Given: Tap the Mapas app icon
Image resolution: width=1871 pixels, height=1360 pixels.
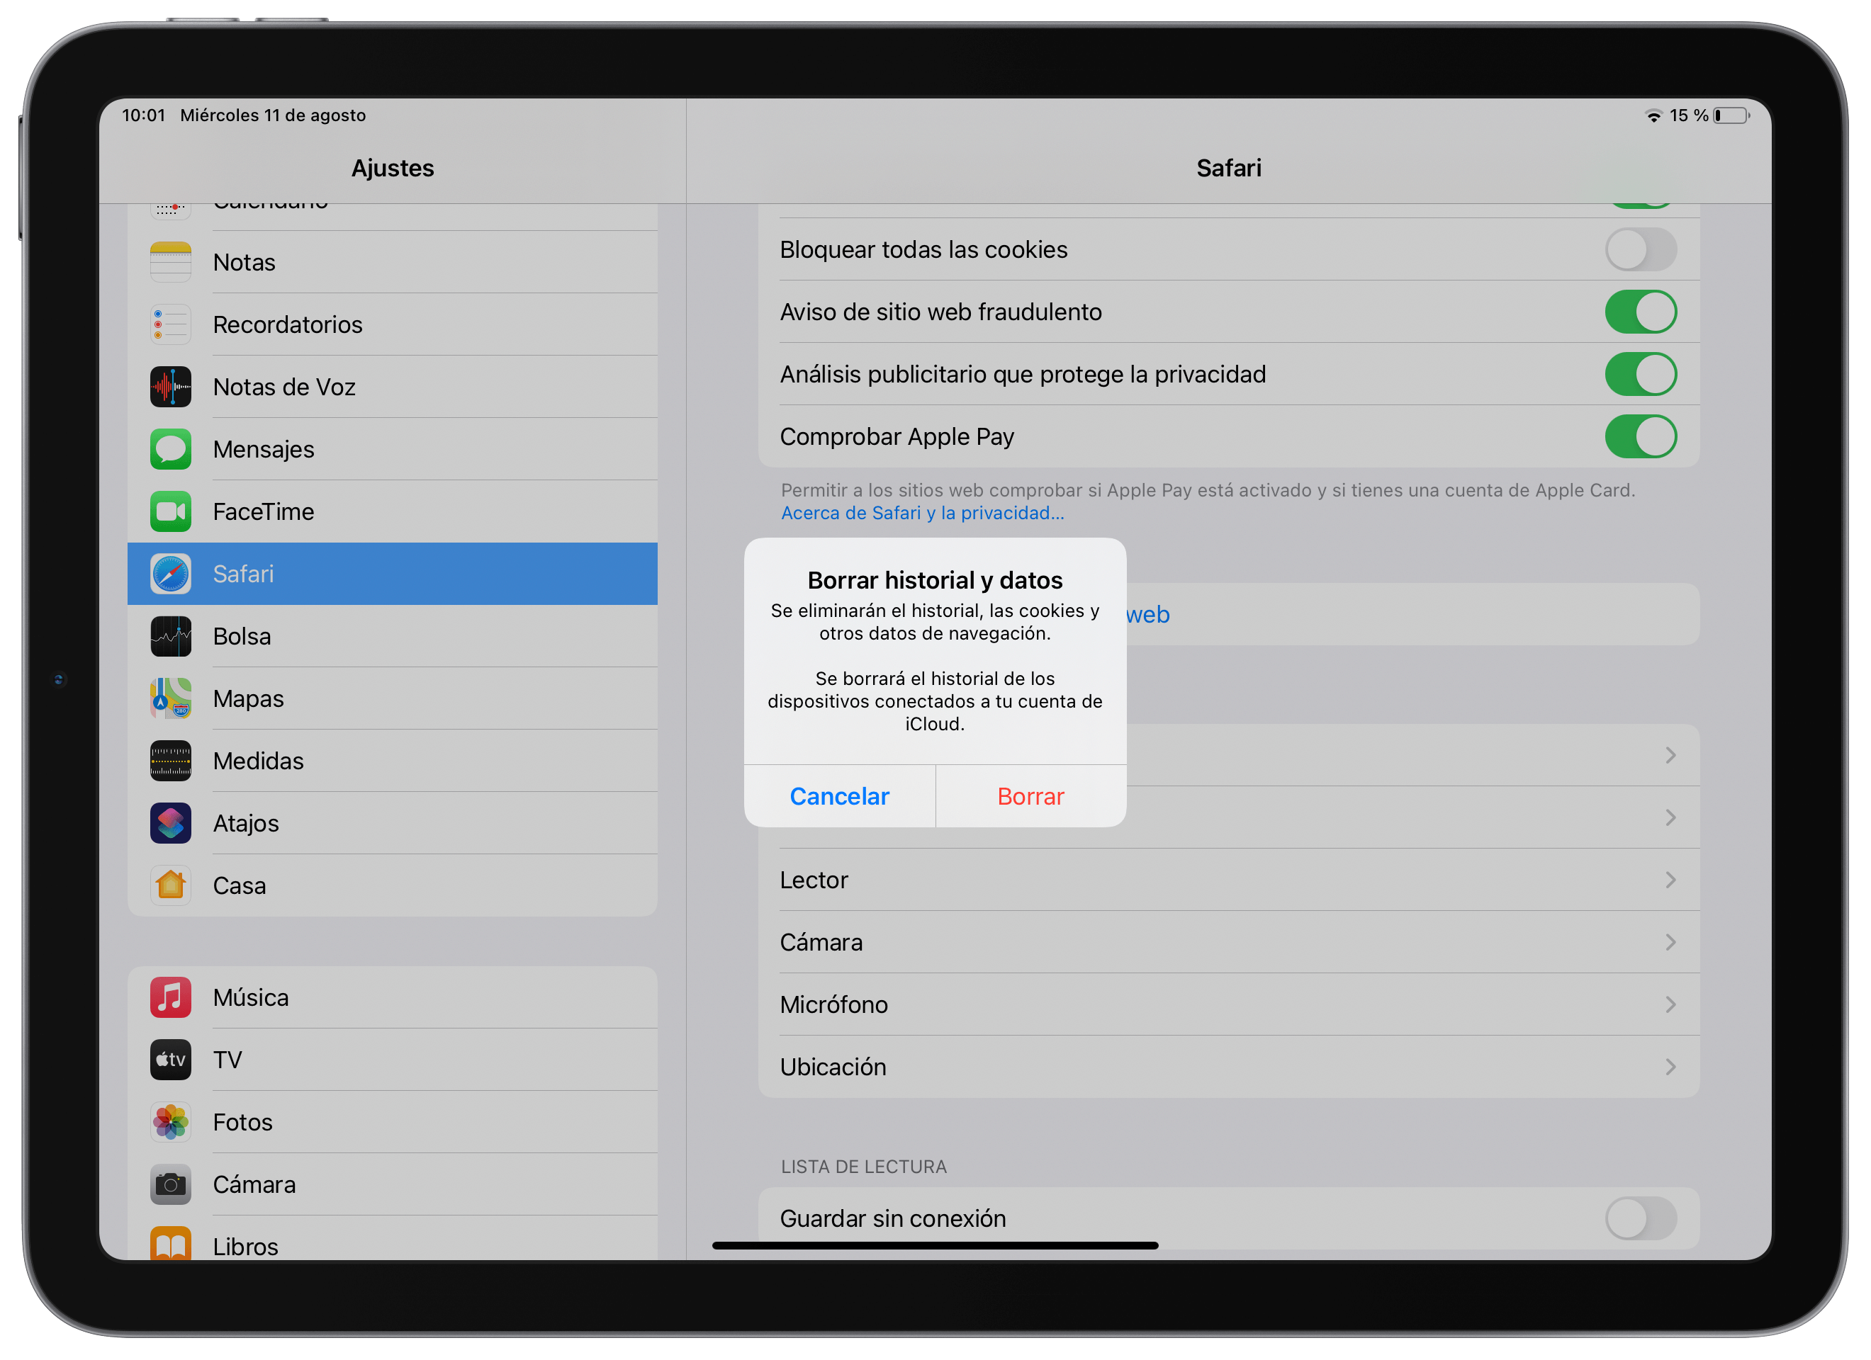Looking at the screenshot, I should (x=170, y=698).
